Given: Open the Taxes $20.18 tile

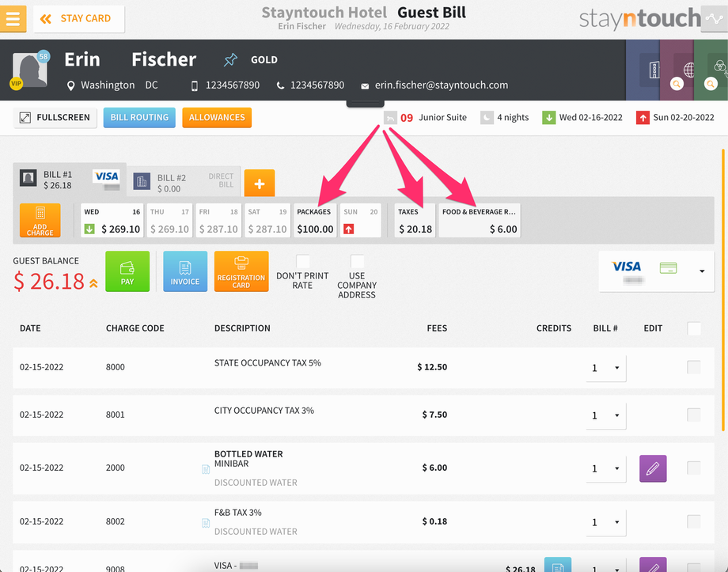Looking at the screenshot, I should point(415,221).
